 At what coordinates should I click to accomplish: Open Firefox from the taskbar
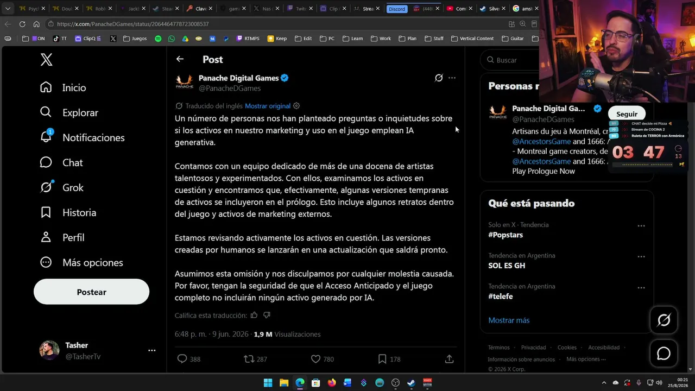[332, 383]
